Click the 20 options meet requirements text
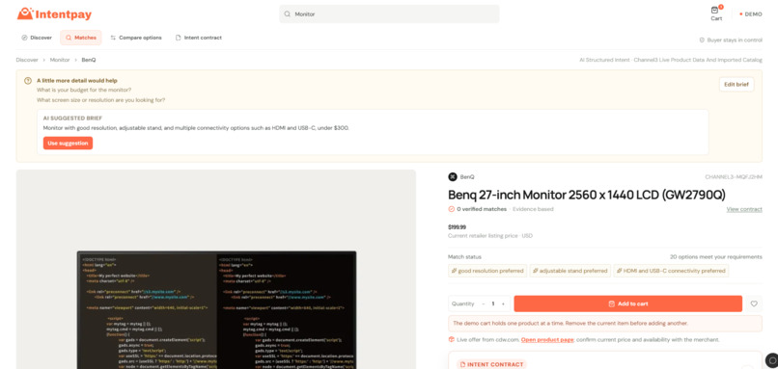This screenshot has width=778, height=369. tap(716, 257)
